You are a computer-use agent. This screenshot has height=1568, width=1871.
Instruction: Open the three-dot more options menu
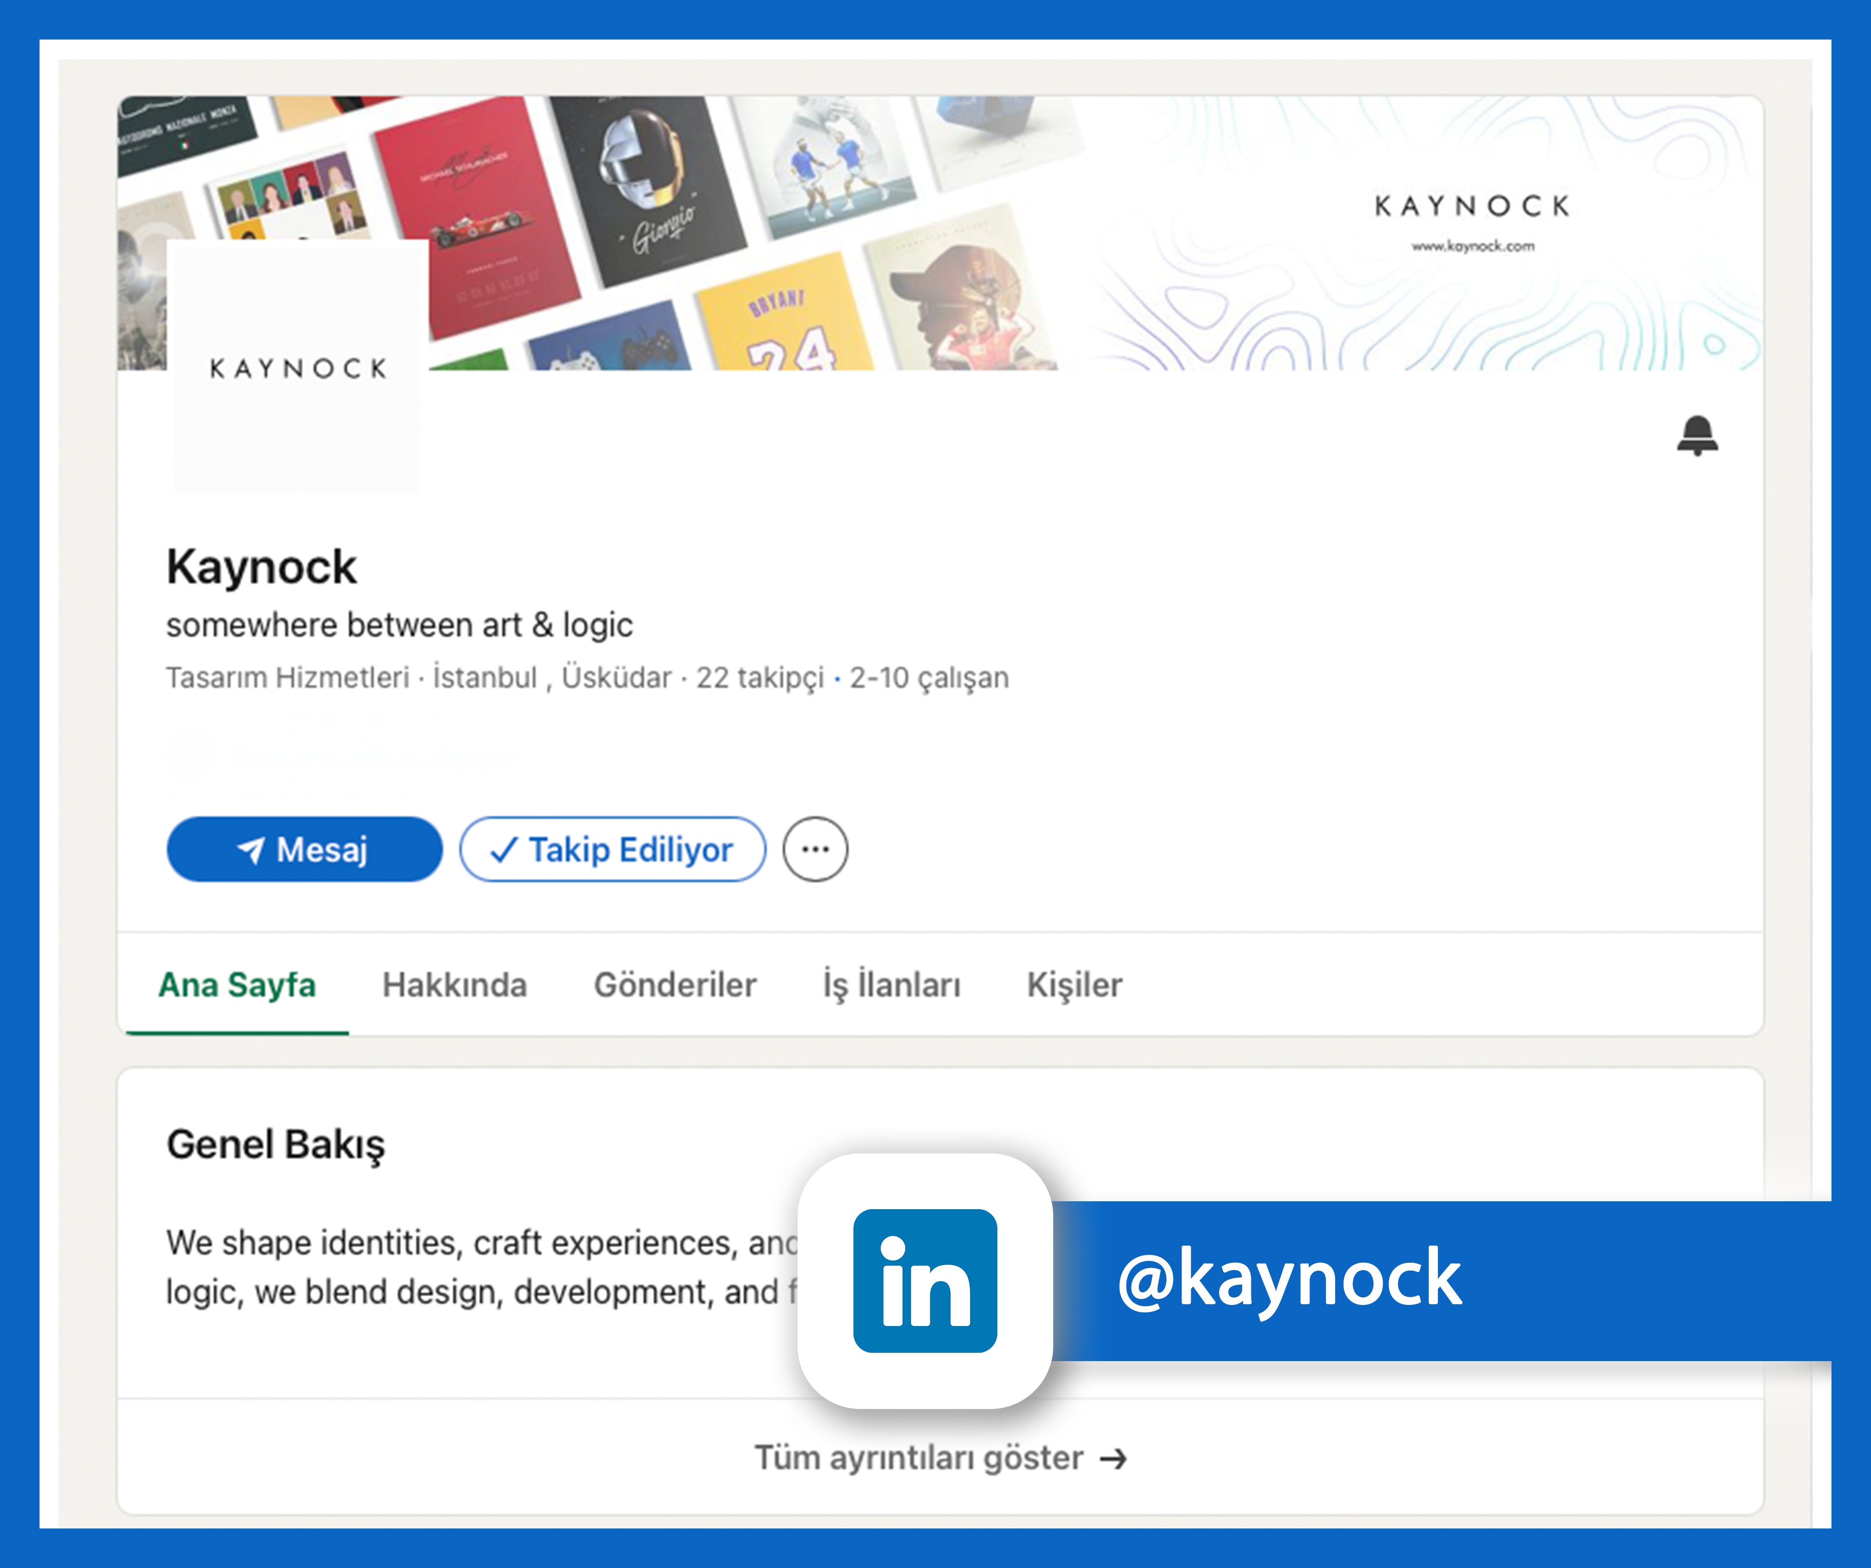point(815,849)
